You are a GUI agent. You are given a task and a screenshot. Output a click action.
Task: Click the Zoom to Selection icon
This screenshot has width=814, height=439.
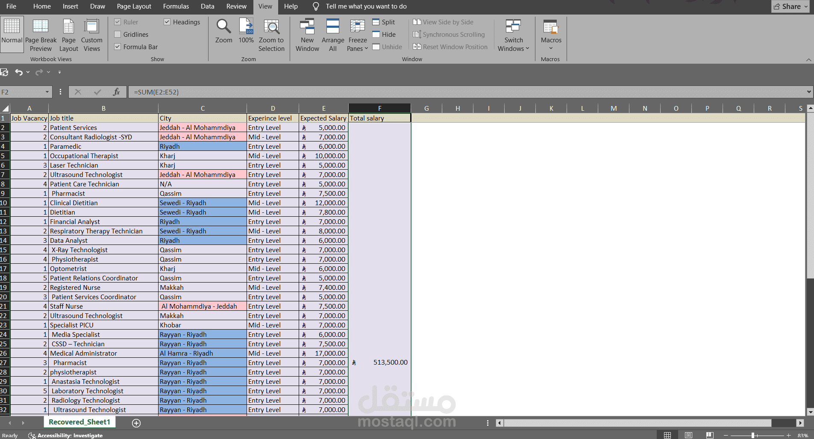(271, 35)
